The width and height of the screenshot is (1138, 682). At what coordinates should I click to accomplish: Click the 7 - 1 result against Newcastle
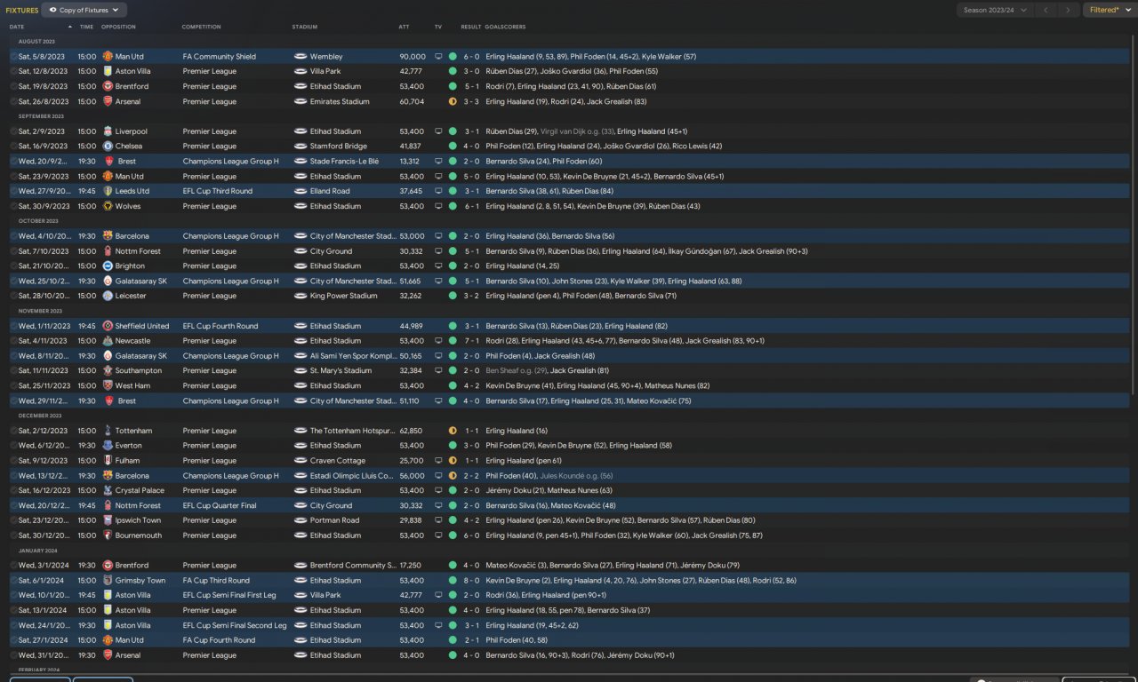point(471,341)
